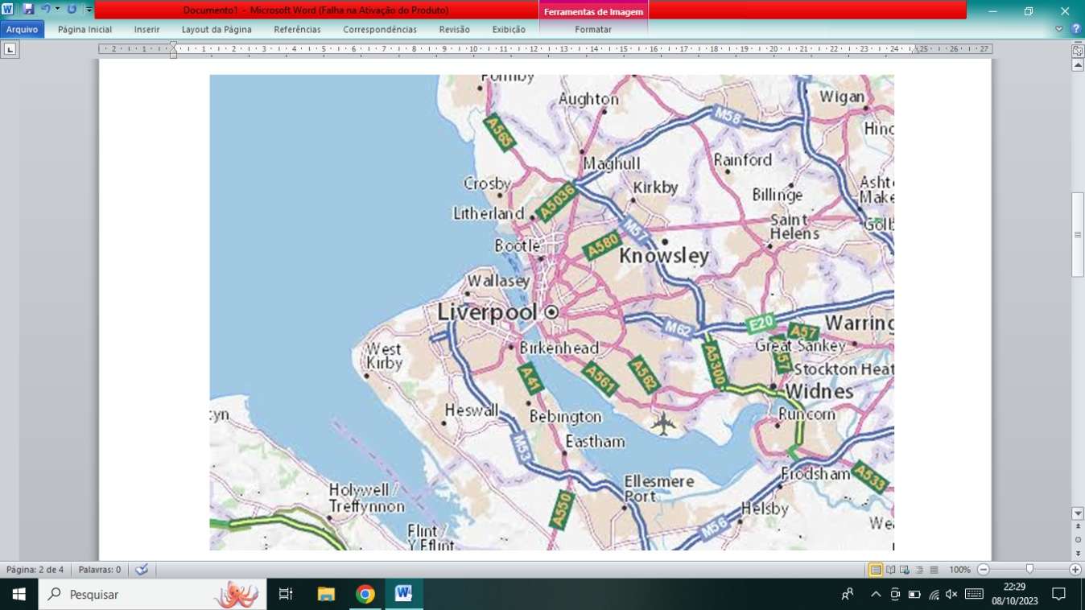The width and height of the screenshot is (1085, 610).
Task: Open Task View on the taskbar
Action: coord(286,595)
